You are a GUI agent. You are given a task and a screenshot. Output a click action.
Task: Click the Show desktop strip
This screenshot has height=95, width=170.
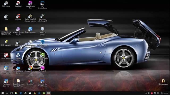coord(169,93)
